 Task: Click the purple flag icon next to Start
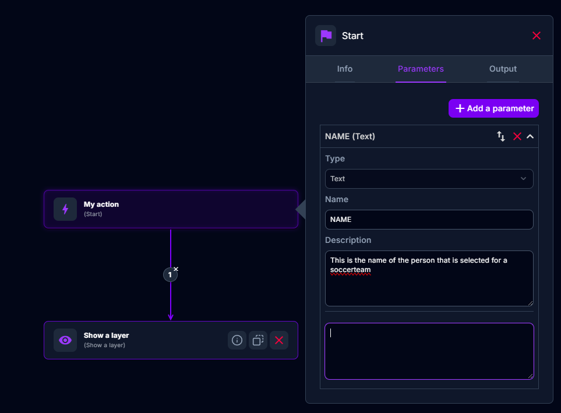326,36
